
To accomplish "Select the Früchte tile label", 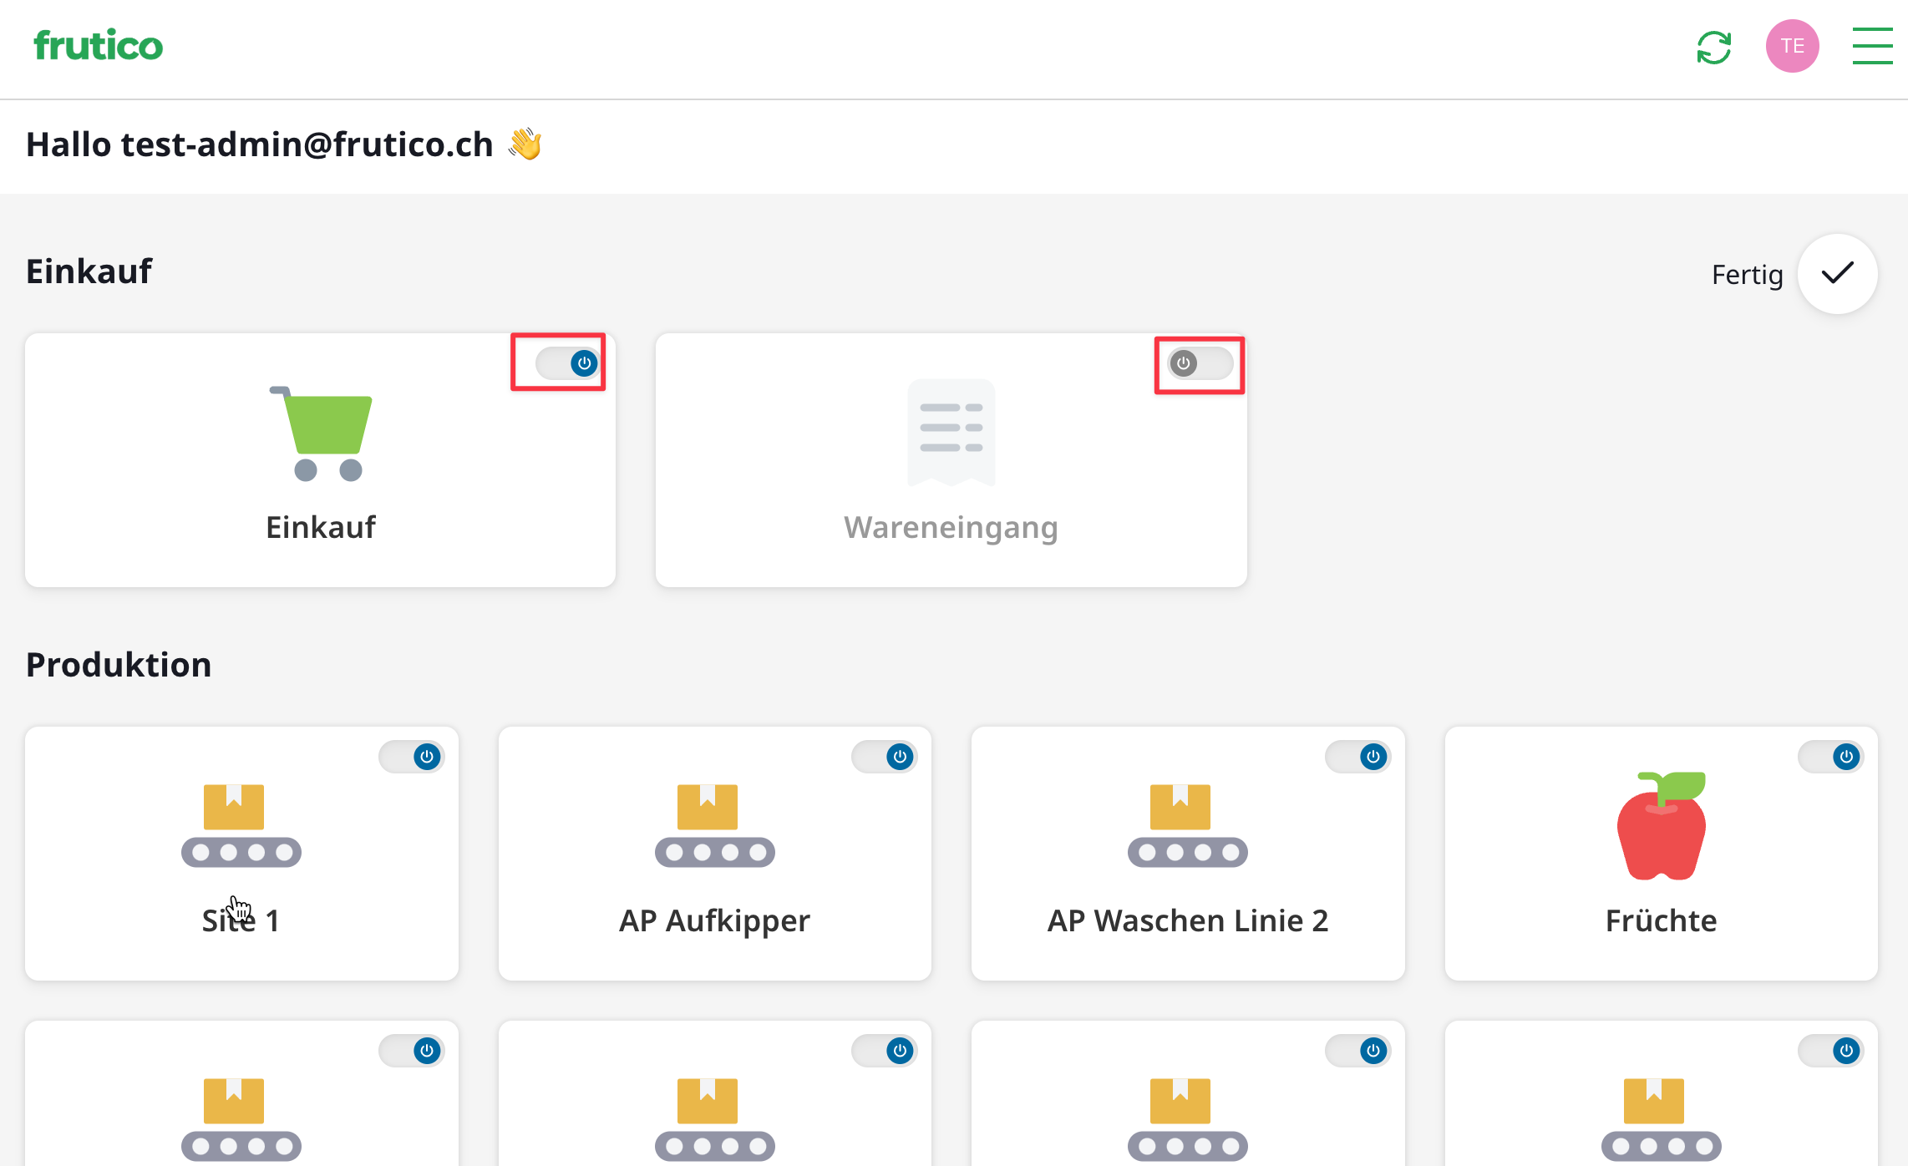I will (1661, 920).
